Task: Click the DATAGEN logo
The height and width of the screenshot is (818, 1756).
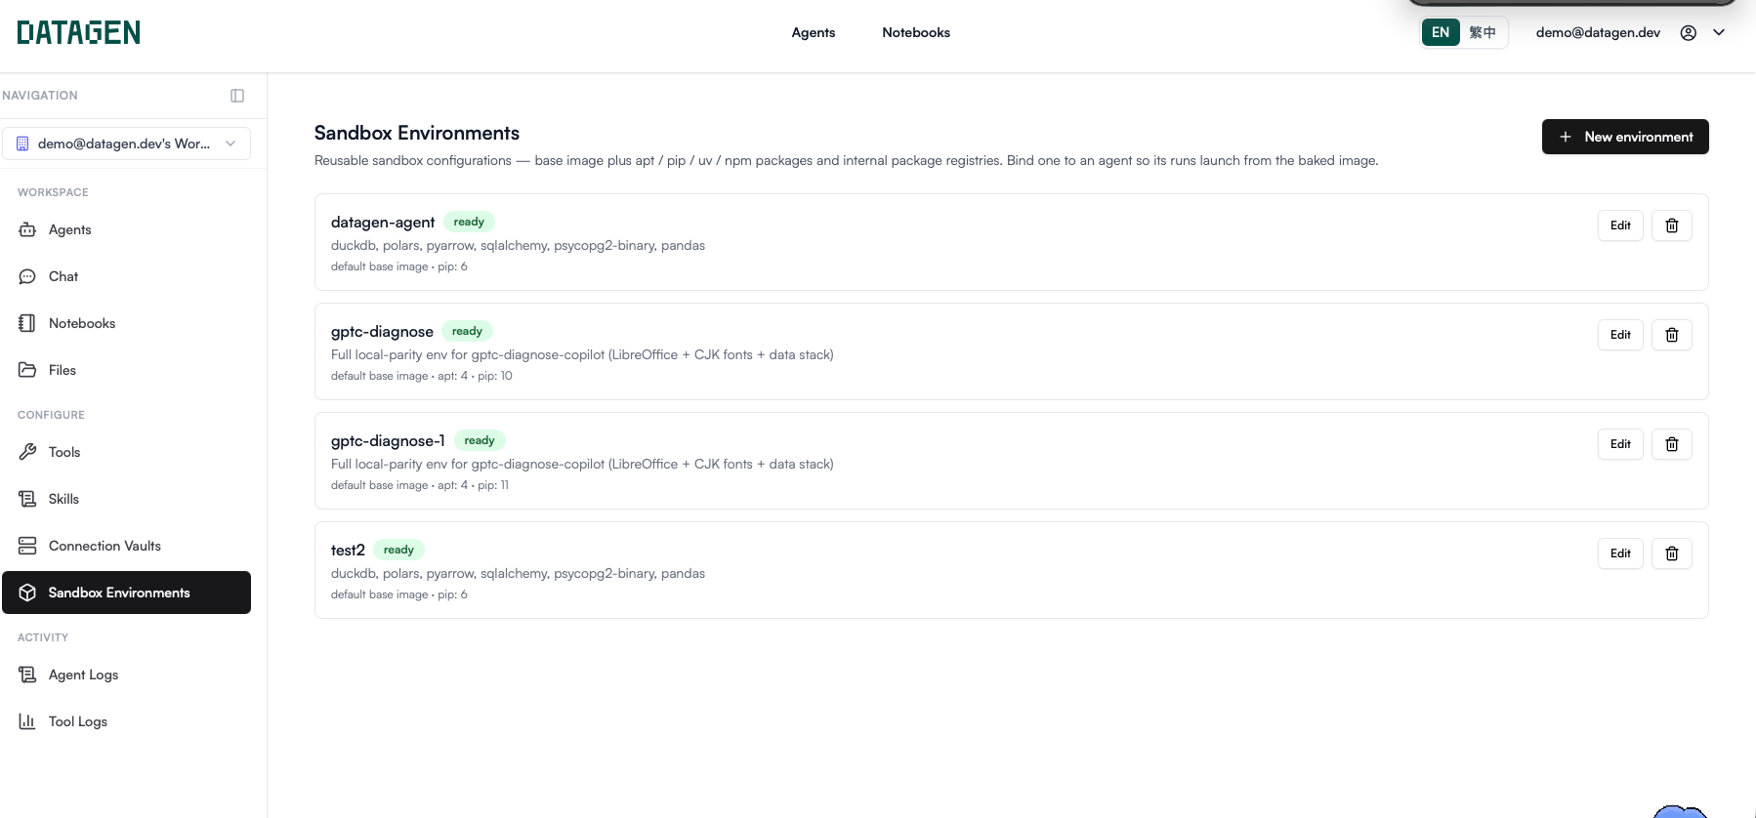Action: pyautogui.click(x=78, y=32)
